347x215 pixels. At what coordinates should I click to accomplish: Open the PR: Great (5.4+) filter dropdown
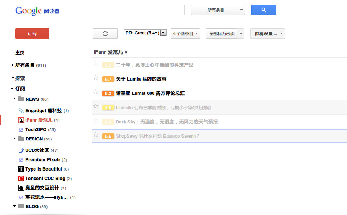(x=145, y=33)
